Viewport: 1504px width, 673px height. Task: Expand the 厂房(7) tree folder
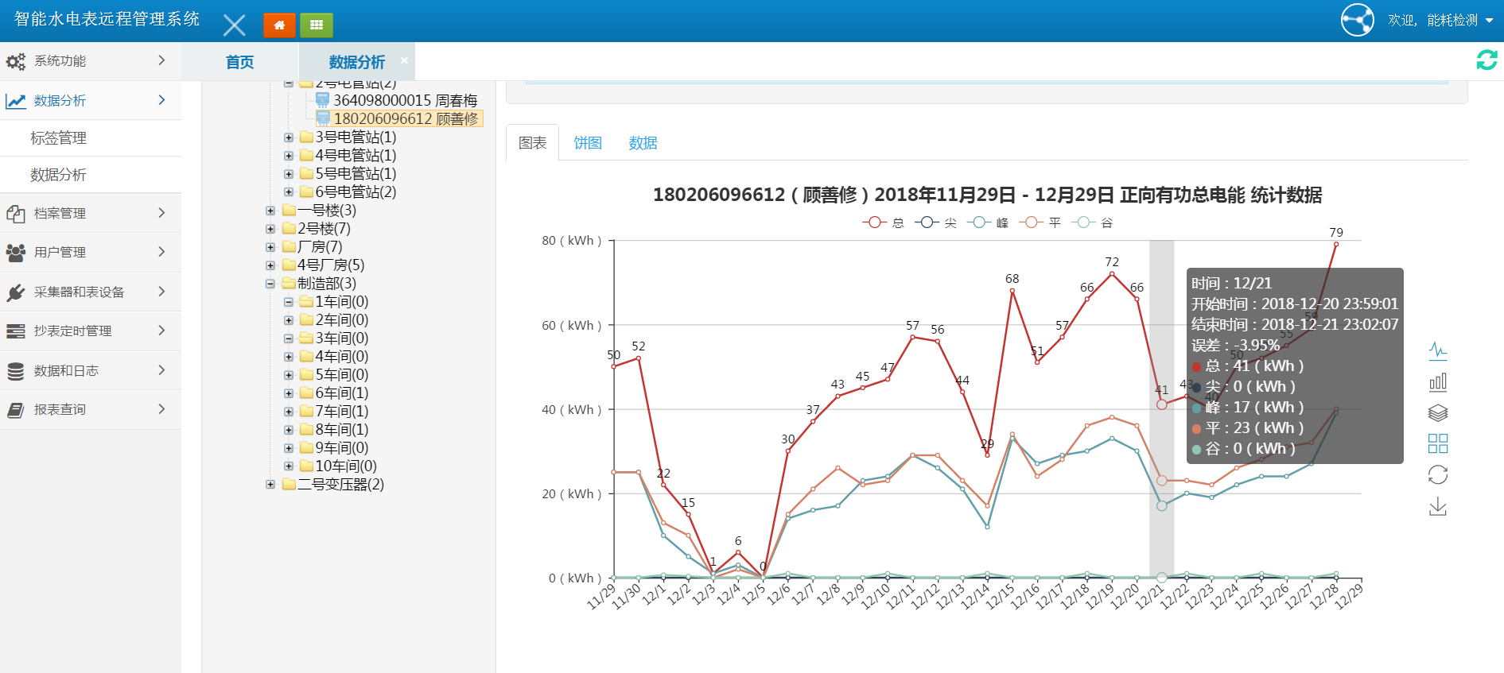click(270, 247)
